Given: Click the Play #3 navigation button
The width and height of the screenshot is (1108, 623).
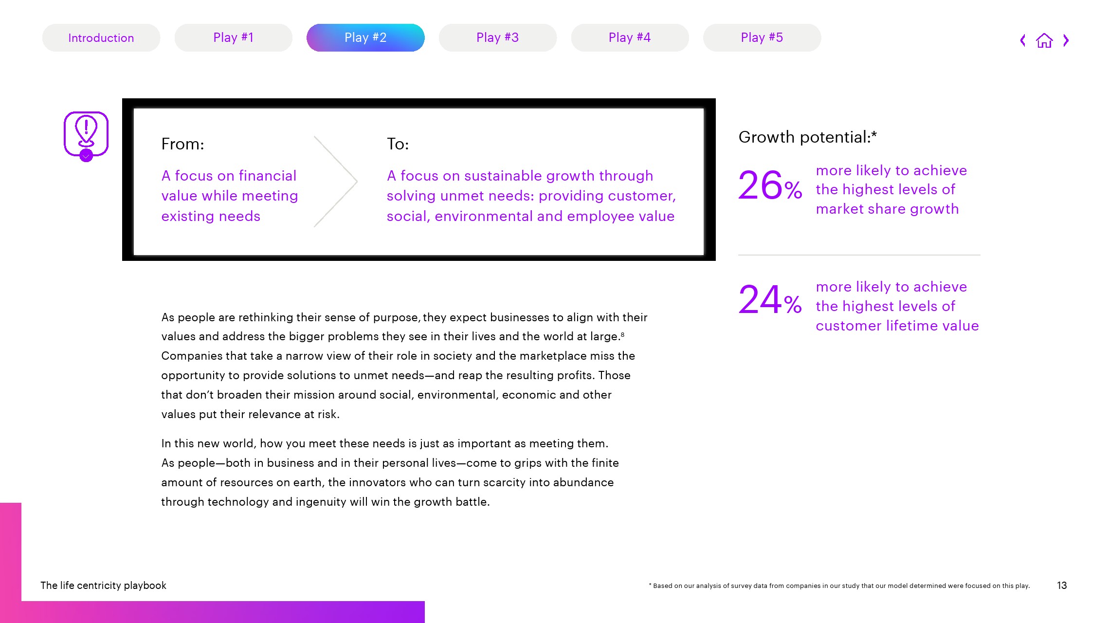Looking at the screenshot, I should [497, 37].
